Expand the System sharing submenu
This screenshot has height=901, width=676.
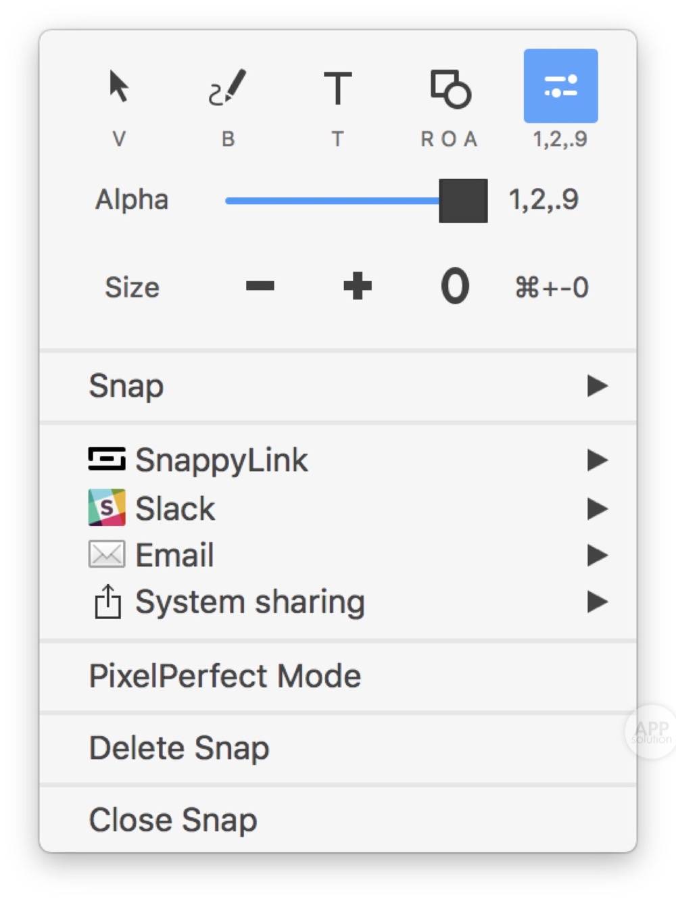click(x=598, y=600)
